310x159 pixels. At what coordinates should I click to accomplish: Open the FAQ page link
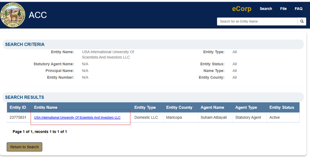point(299,9)
